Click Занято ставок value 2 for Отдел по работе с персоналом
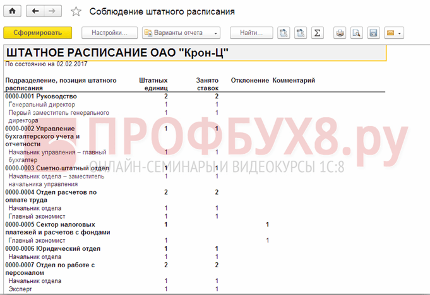Image resolution: width=430 pixels, height=295 pixels. coord(217,265)
